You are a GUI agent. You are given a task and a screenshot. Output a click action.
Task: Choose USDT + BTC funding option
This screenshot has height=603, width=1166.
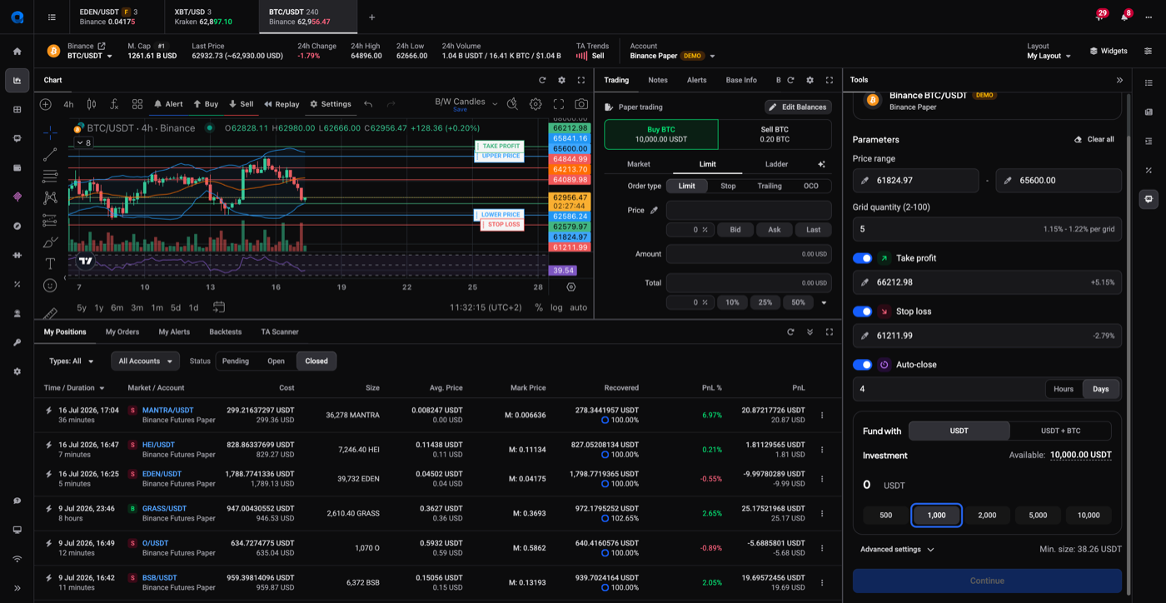point(1060,431)
